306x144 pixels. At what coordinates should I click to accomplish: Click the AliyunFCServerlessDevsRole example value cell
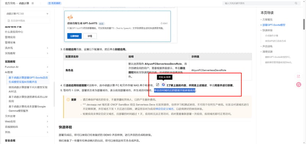(x=221, y=70)
